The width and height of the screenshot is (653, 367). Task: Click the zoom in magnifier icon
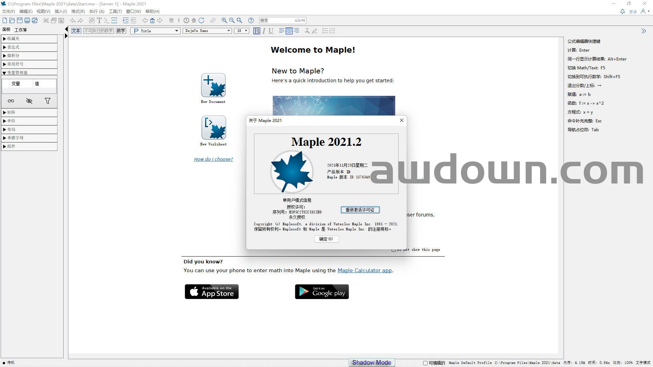point(224,21)
